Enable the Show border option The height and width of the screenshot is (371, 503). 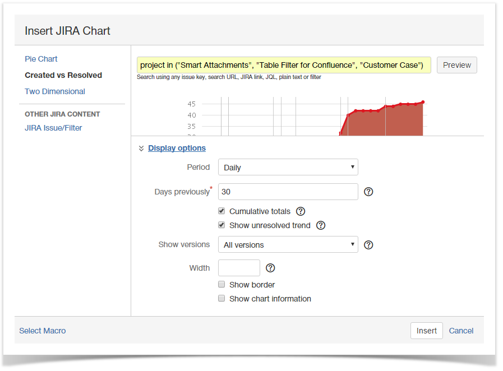pyautogui.click(x=221, y=284)
